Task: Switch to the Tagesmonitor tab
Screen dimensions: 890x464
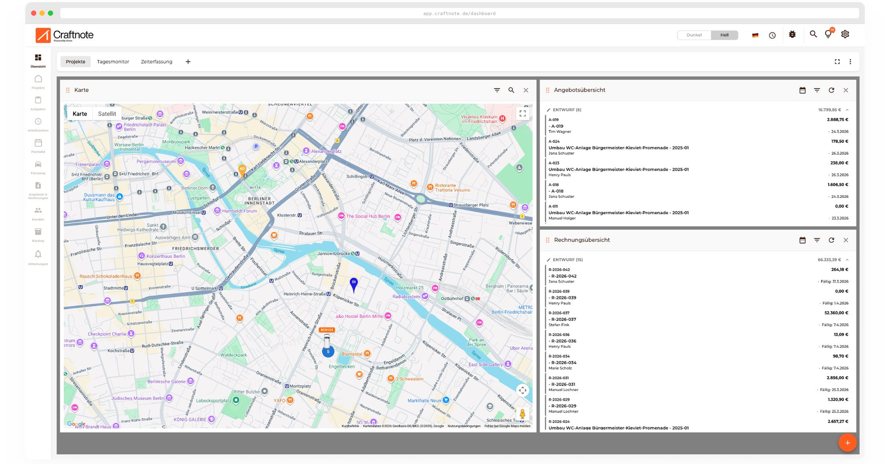Action: point(113,61)
